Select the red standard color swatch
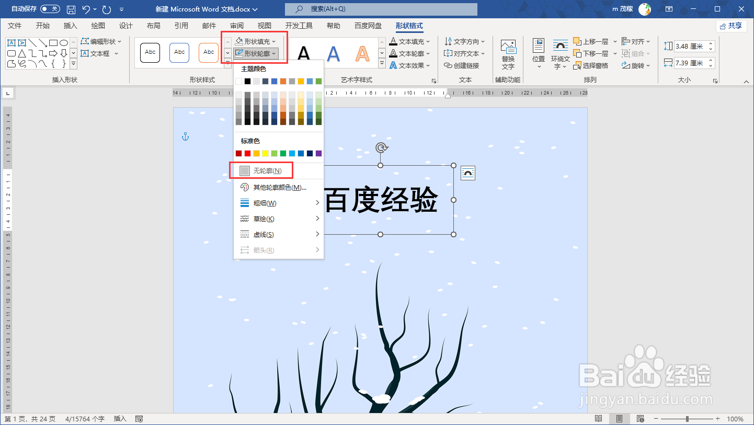 (248, 153)
